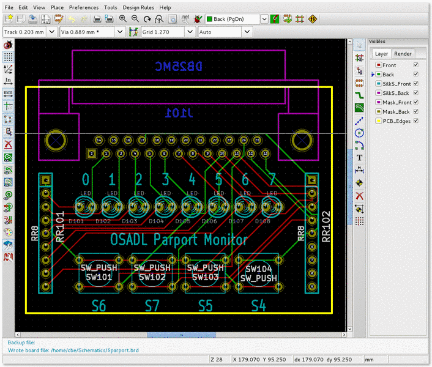The image size is (432, 367).
Task: Expand the Auto zoom dropdown
Action: click(247, 32)
